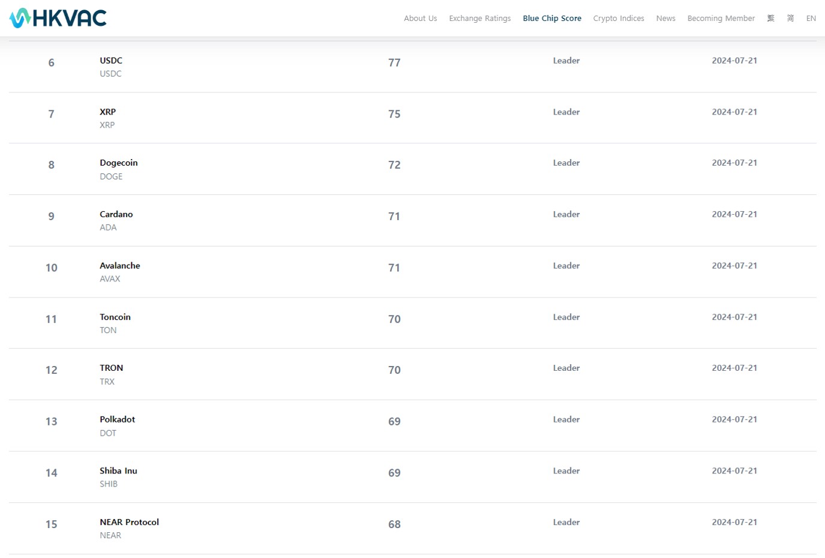Click Leader label in USDC row
825x558 pixels.
coord(566,61)
